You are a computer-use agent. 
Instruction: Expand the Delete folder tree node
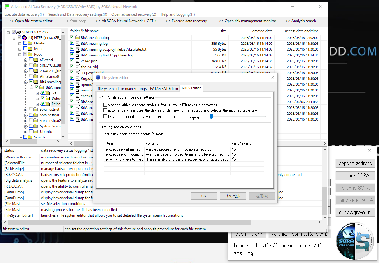20,43
